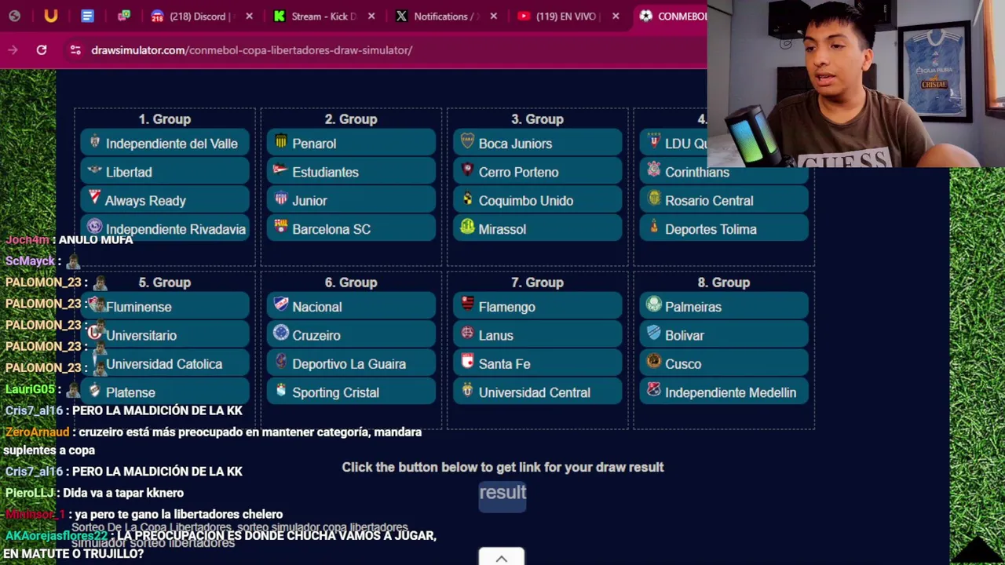Click the Palmeiras crest icon
The image size is (1005, 565).
click(654, 305)
